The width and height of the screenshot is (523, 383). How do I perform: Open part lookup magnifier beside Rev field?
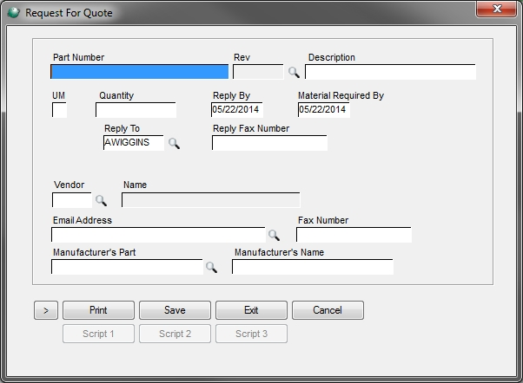(294, 72)
